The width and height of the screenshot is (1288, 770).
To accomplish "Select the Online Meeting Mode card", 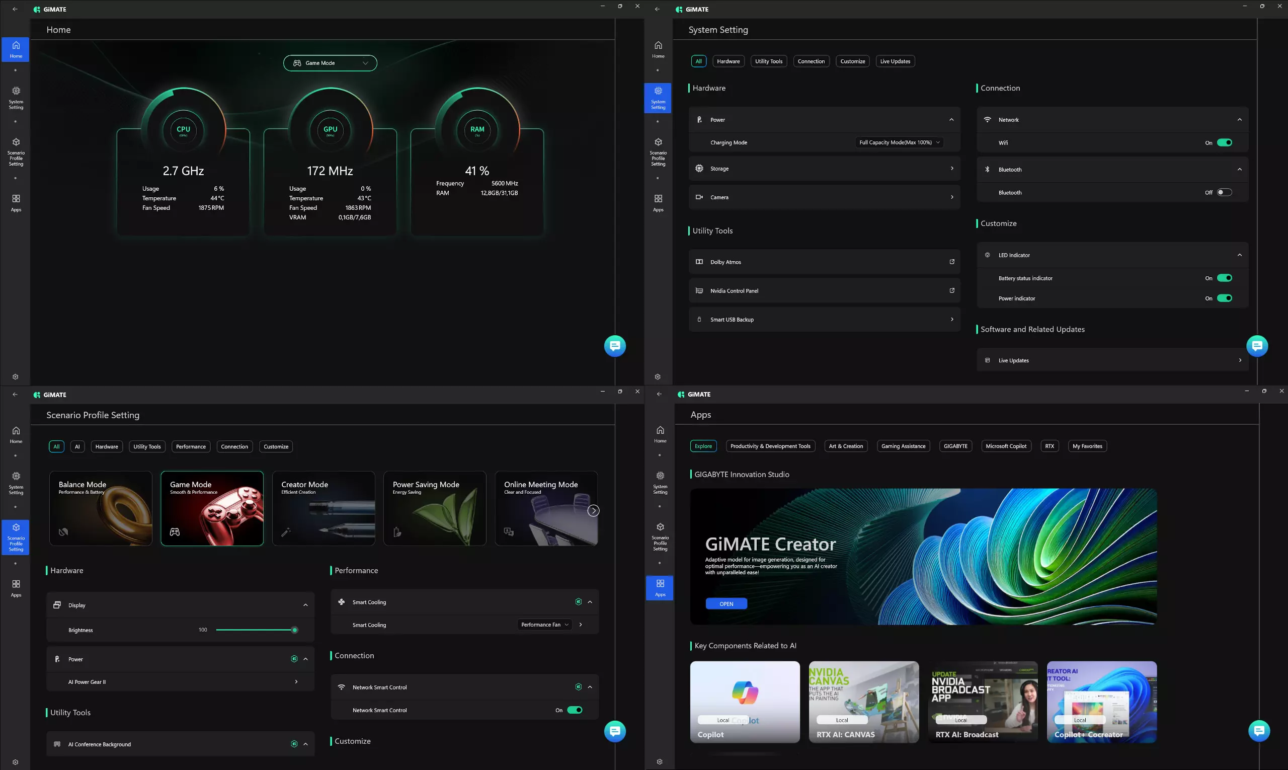I will pyautogui.click(x=546, y=508).
